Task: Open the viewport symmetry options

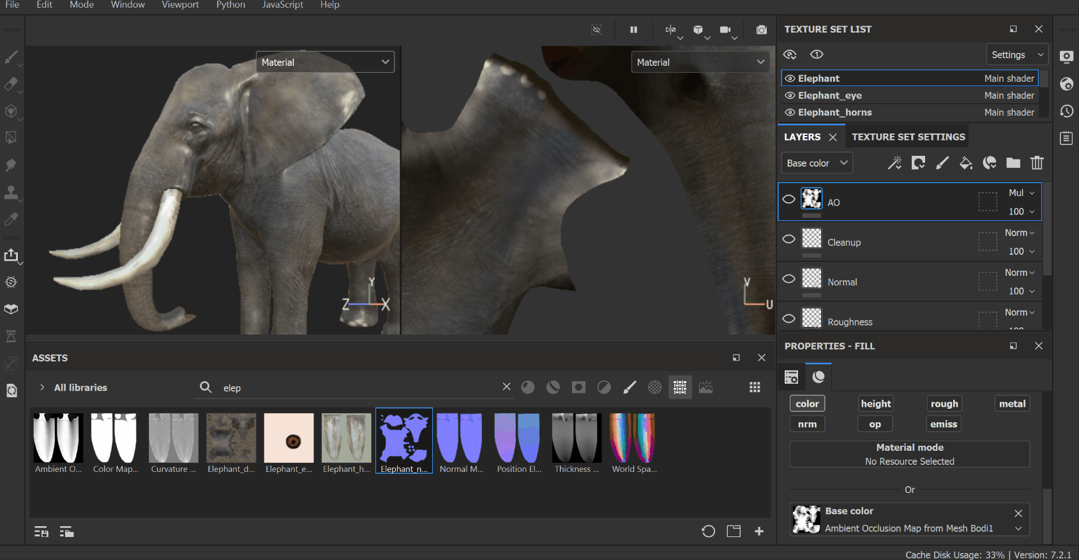Action: (x=670, y=29)
